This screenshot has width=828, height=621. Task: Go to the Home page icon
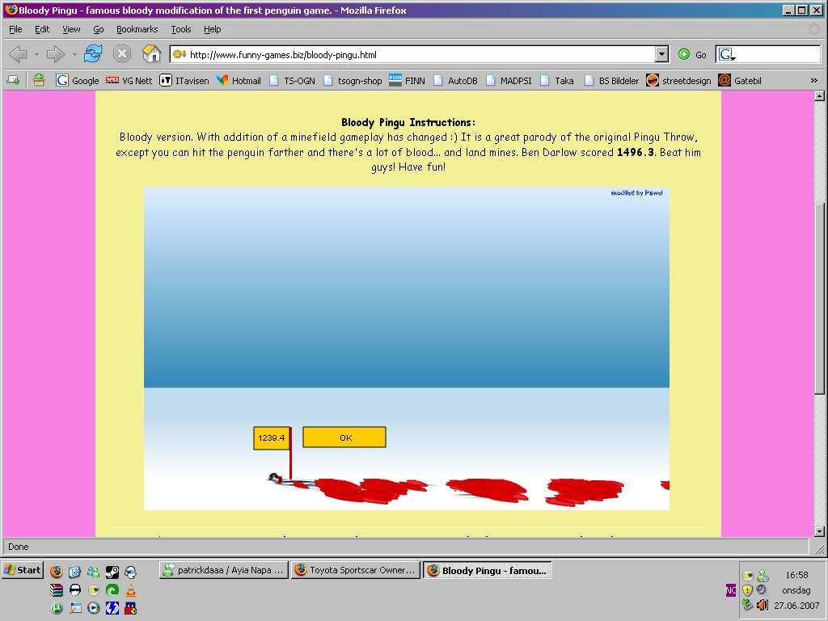151,54
